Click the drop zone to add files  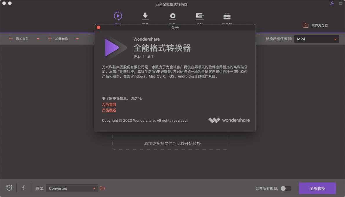tap(170, 141)
